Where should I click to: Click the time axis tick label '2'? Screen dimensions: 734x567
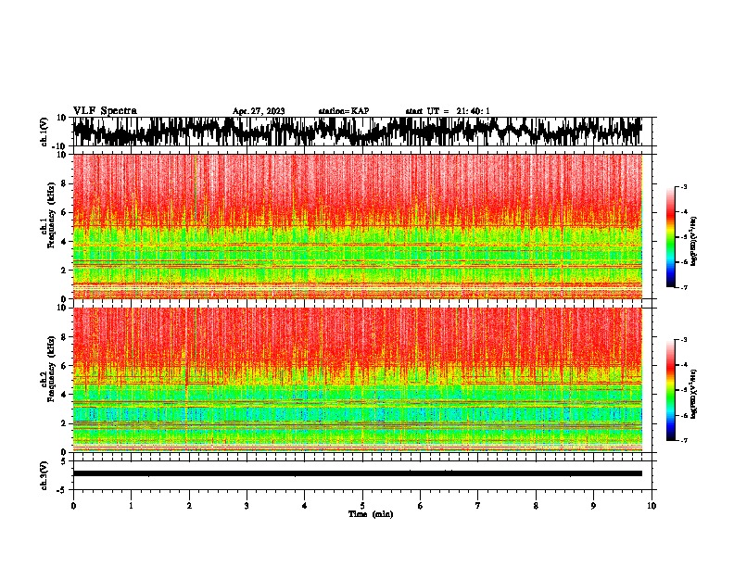tap(189, 506)
